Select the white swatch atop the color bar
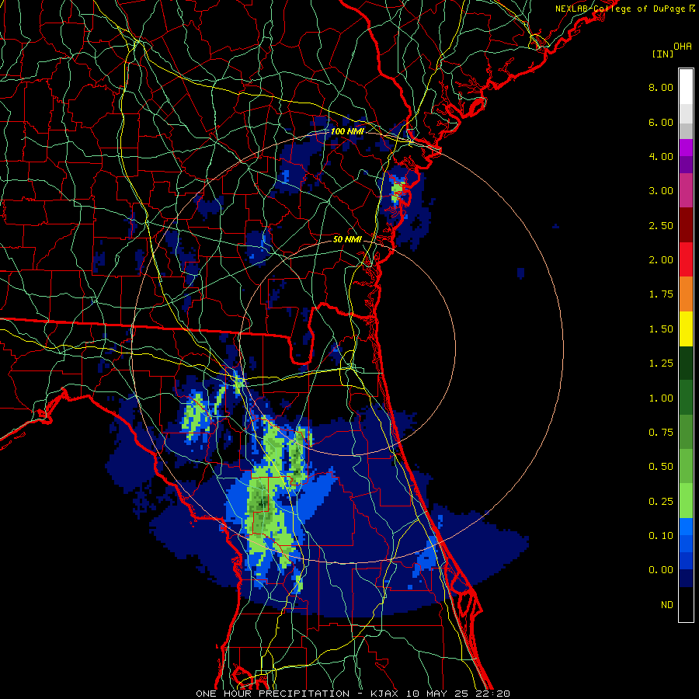Image resolution: width=699 pixels, height=699 pixels. (686, 86)
